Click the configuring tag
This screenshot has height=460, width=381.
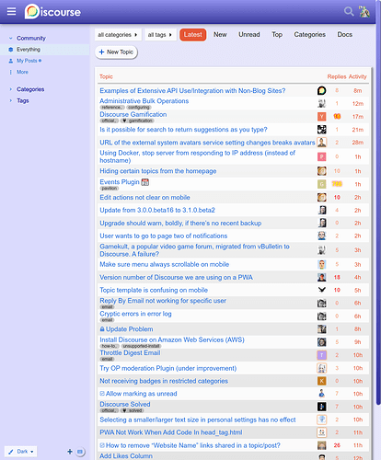139,108
